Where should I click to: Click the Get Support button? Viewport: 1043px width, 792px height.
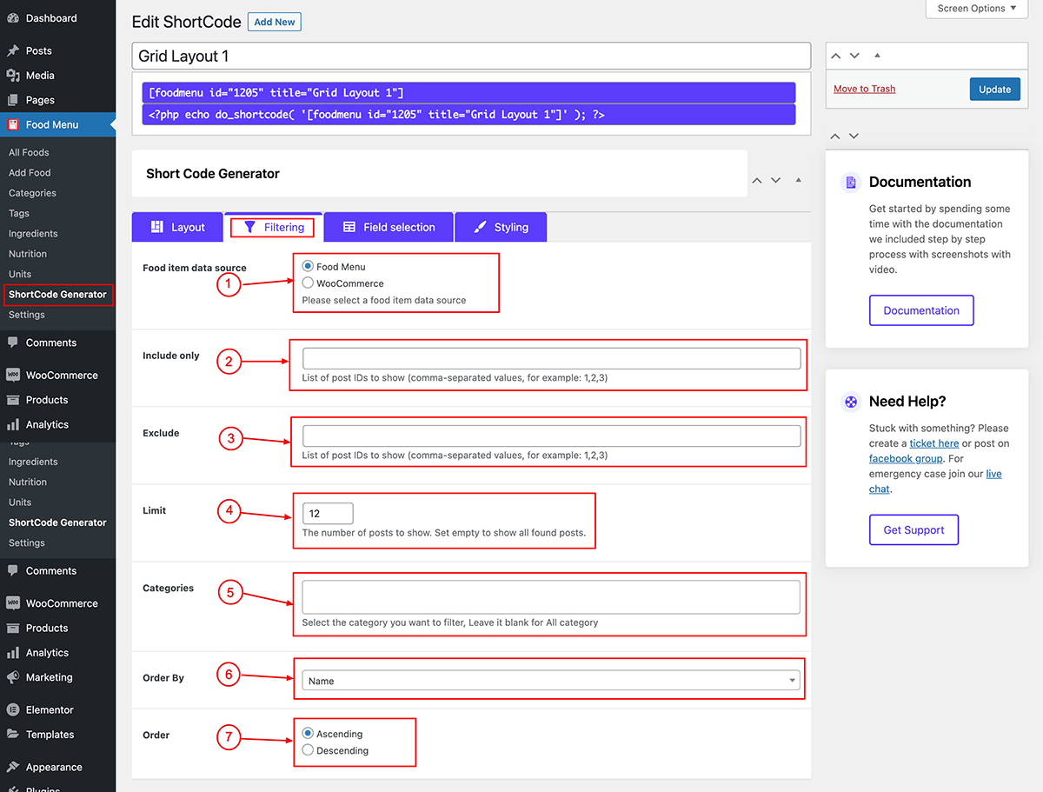click(x=913, y=529)
